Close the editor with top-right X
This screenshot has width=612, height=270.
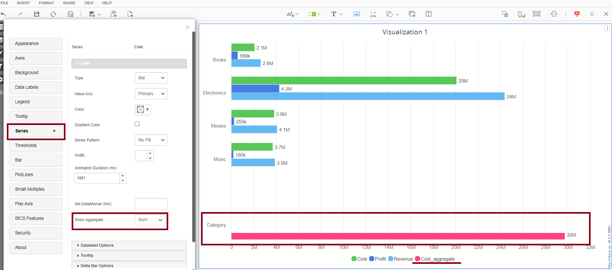point(606,14)
